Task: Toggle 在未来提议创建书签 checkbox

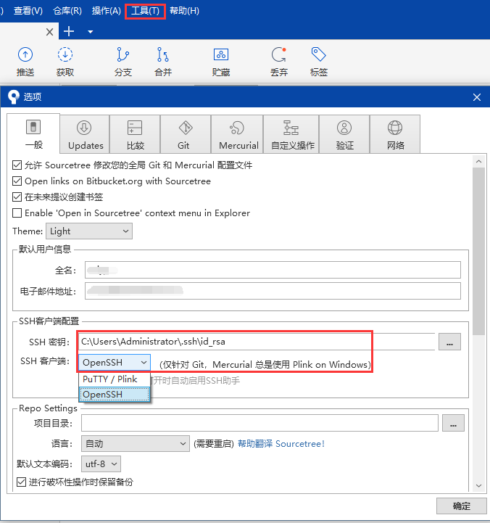Action: coord(17,197)
